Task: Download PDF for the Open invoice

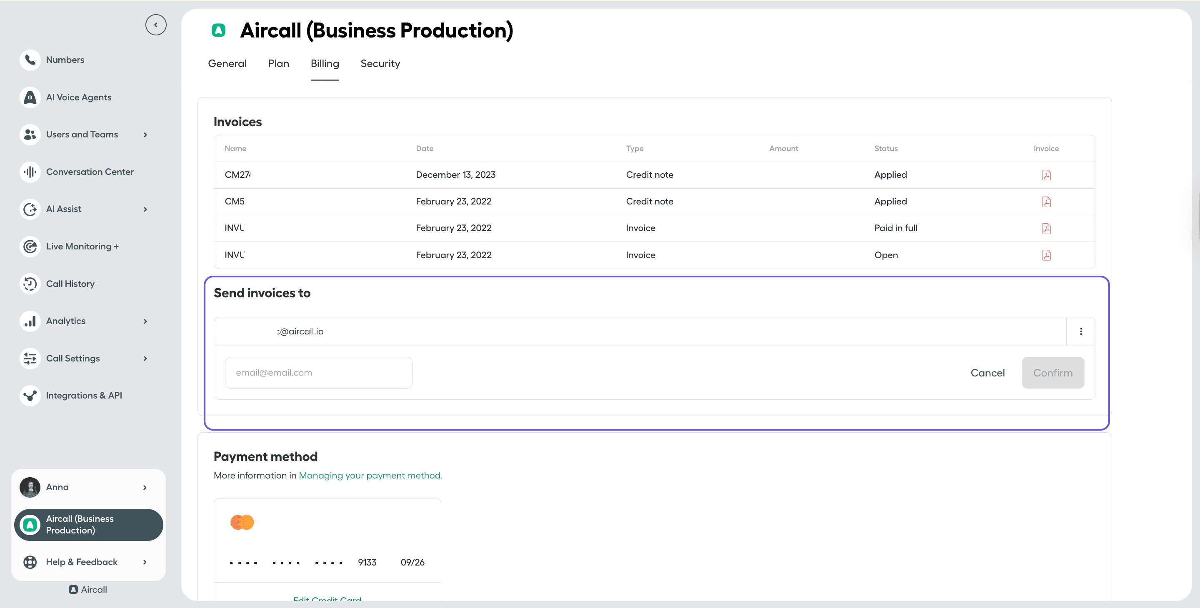Action: (1046, 255)
